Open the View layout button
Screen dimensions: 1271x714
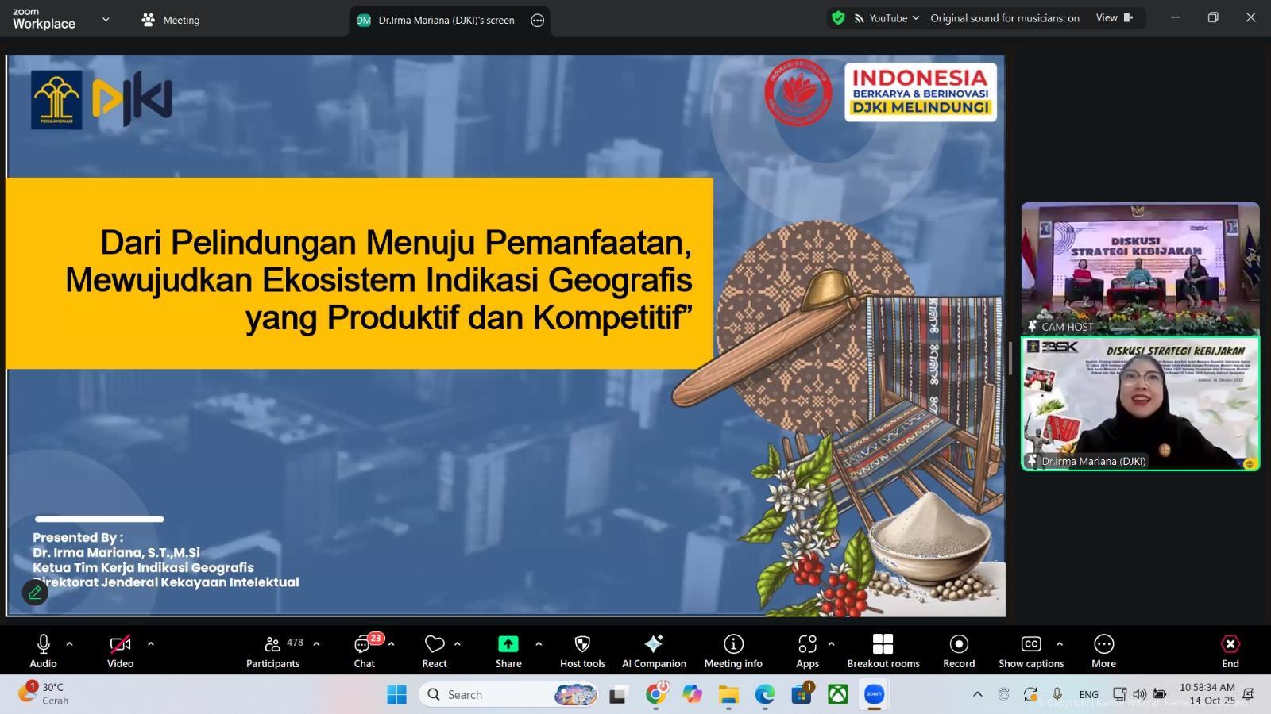(1113, 18)
